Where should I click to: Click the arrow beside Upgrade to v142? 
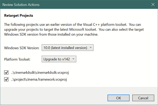(x=74, y=59)
